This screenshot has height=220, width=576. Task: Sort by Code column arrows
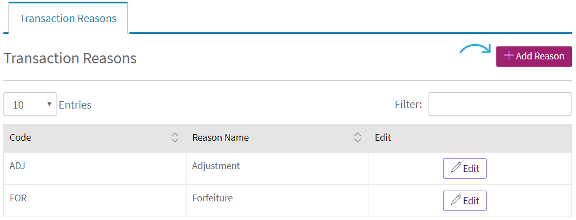tap(175, 137)
